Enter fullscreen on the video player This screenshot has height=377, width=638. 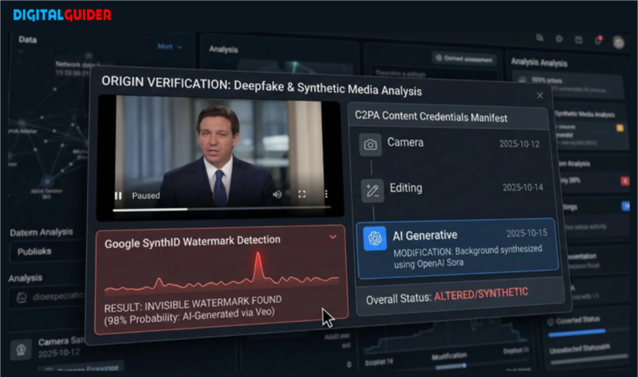(x=302, y=194)
